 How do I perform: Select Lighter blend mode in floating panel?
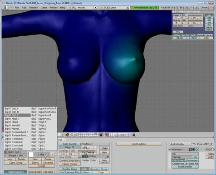click(209, 27)
